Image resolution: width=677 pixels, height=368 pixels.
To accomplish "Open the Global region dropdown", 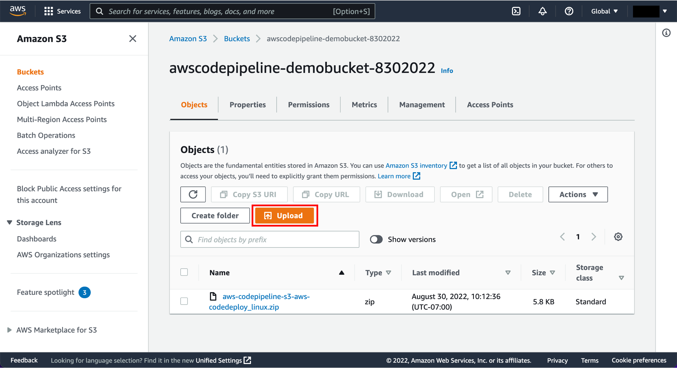I will [604, 11].
